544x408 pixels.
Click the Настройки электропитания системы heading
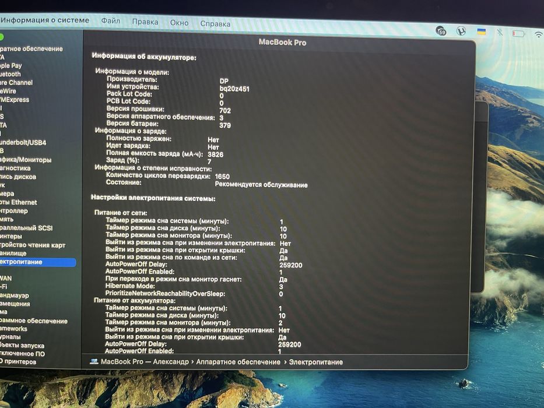coord(153,198)
